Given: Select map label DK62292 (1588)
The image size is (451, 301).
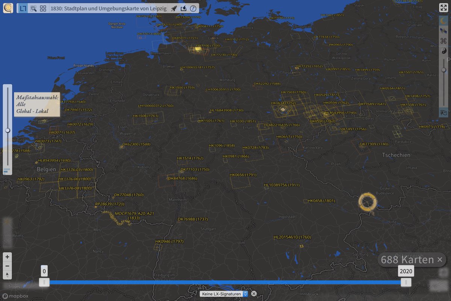Looking at the screenshot, I should point(267,84).
